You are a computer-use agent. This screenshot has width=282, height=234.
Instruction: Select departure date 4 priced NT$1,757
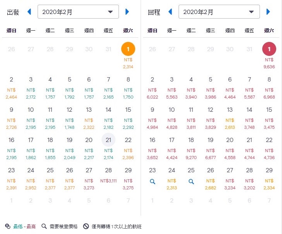[x=50, y=88]
